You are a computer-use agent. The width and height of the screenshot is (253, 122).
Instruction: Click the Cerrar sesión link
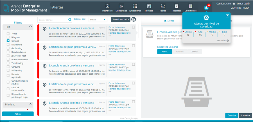click(x=243, y=4)
